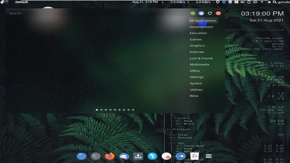Click the 2.0 KiB/s upload speed indicator
Viewport: 290px width, 163px height.
click(x=203, y=2)
